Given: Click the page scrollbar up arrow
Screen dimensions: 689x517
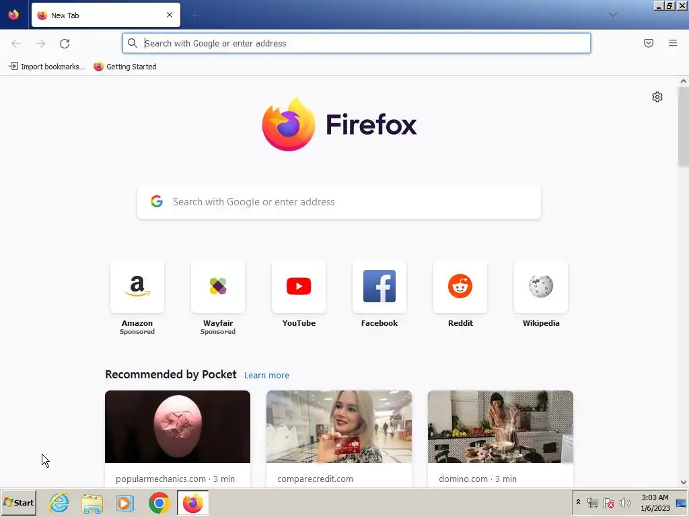Looking at the screenshot, I should point(683,81).
